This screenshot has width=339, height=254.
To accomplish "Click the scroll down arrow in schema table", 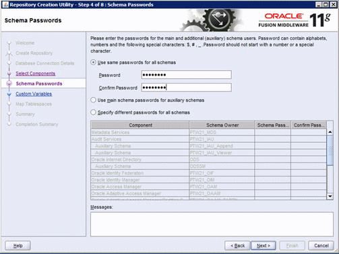I will coord(330,196).
